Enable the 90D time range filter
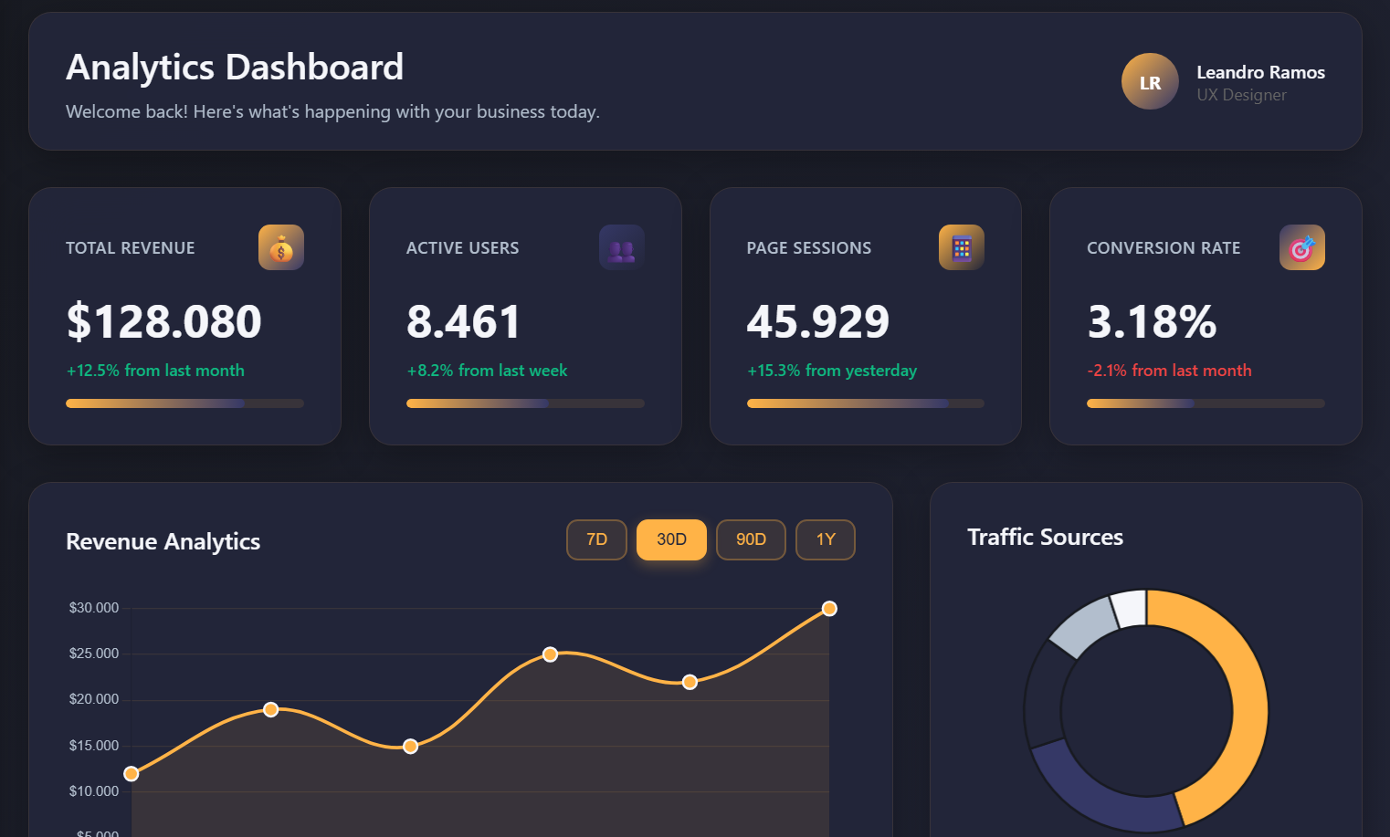Screen dimensions: 1390x837 point(751,539)
